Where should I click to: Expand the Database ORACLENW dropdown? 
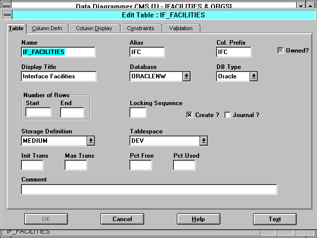click(x=186, y=76)
